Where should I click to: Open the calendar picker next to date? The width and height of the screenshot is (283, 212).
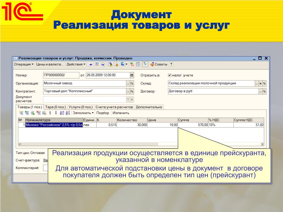[132, 75]
